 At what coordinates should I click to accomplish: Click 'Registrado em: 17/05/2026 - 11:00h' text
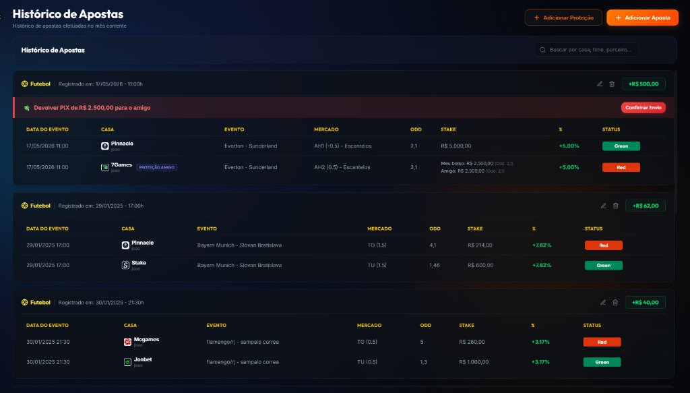[100, 84]
